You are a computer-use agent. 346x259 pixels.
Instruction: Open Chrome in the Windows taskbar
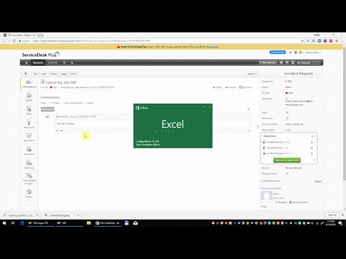pyautogui.click(x=108, y=223)
